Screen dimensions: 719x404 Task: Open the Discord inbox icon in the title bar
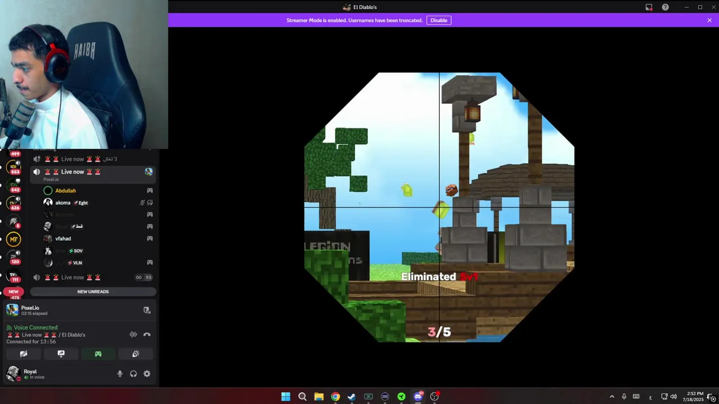pyautogui.click(x=649, y=7)
